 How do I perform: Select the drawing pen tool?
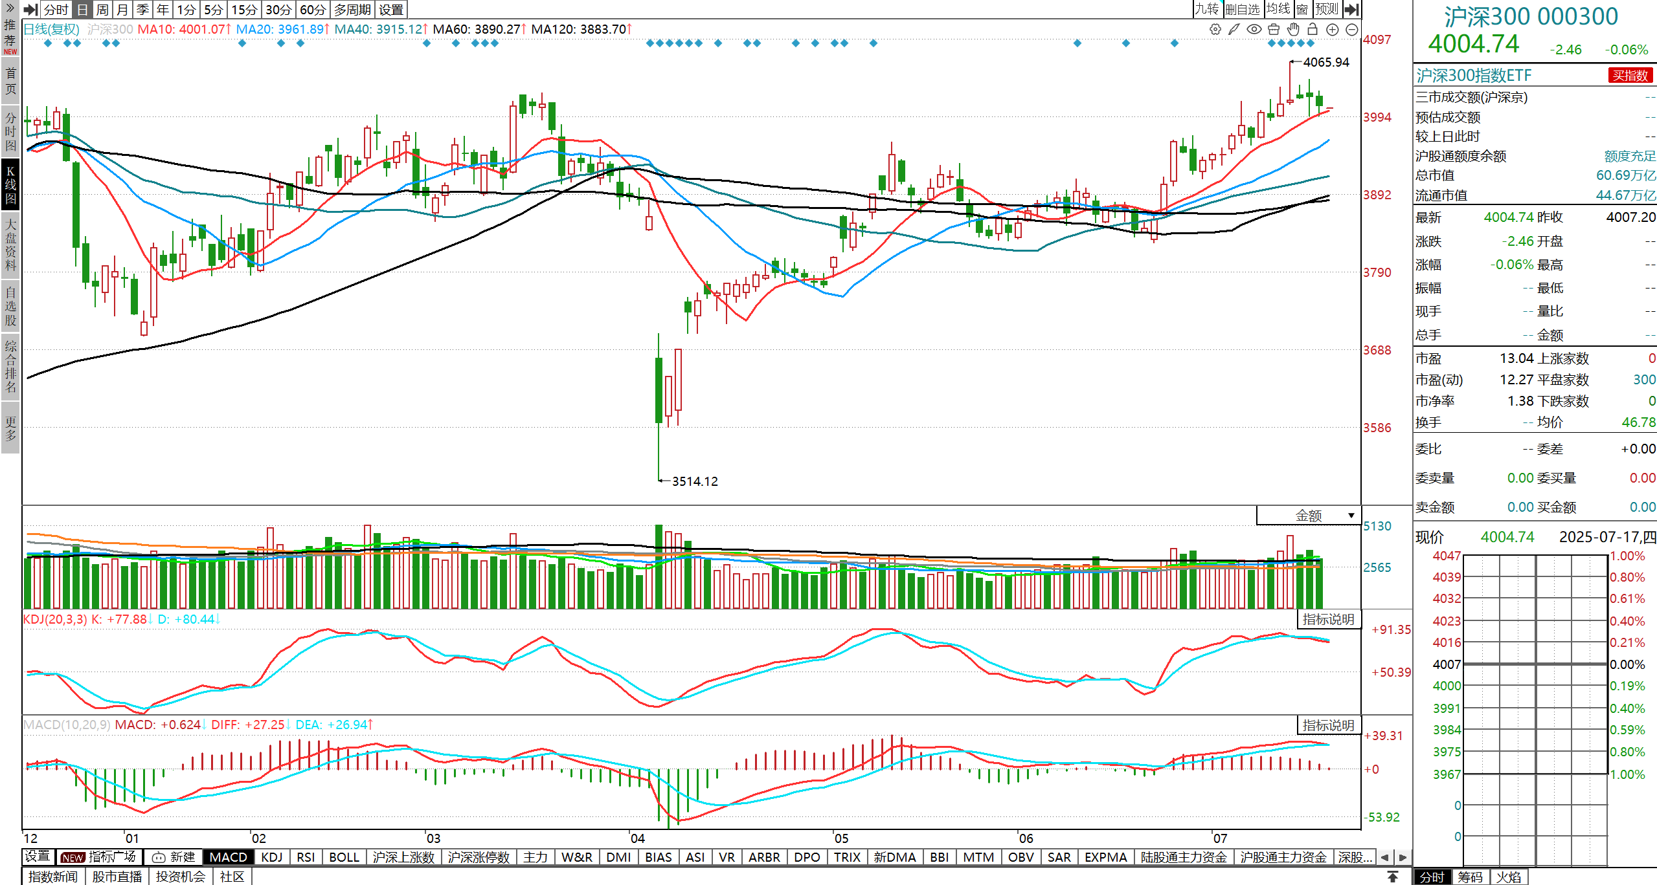pyautogui.click(x=1234, y=29)
